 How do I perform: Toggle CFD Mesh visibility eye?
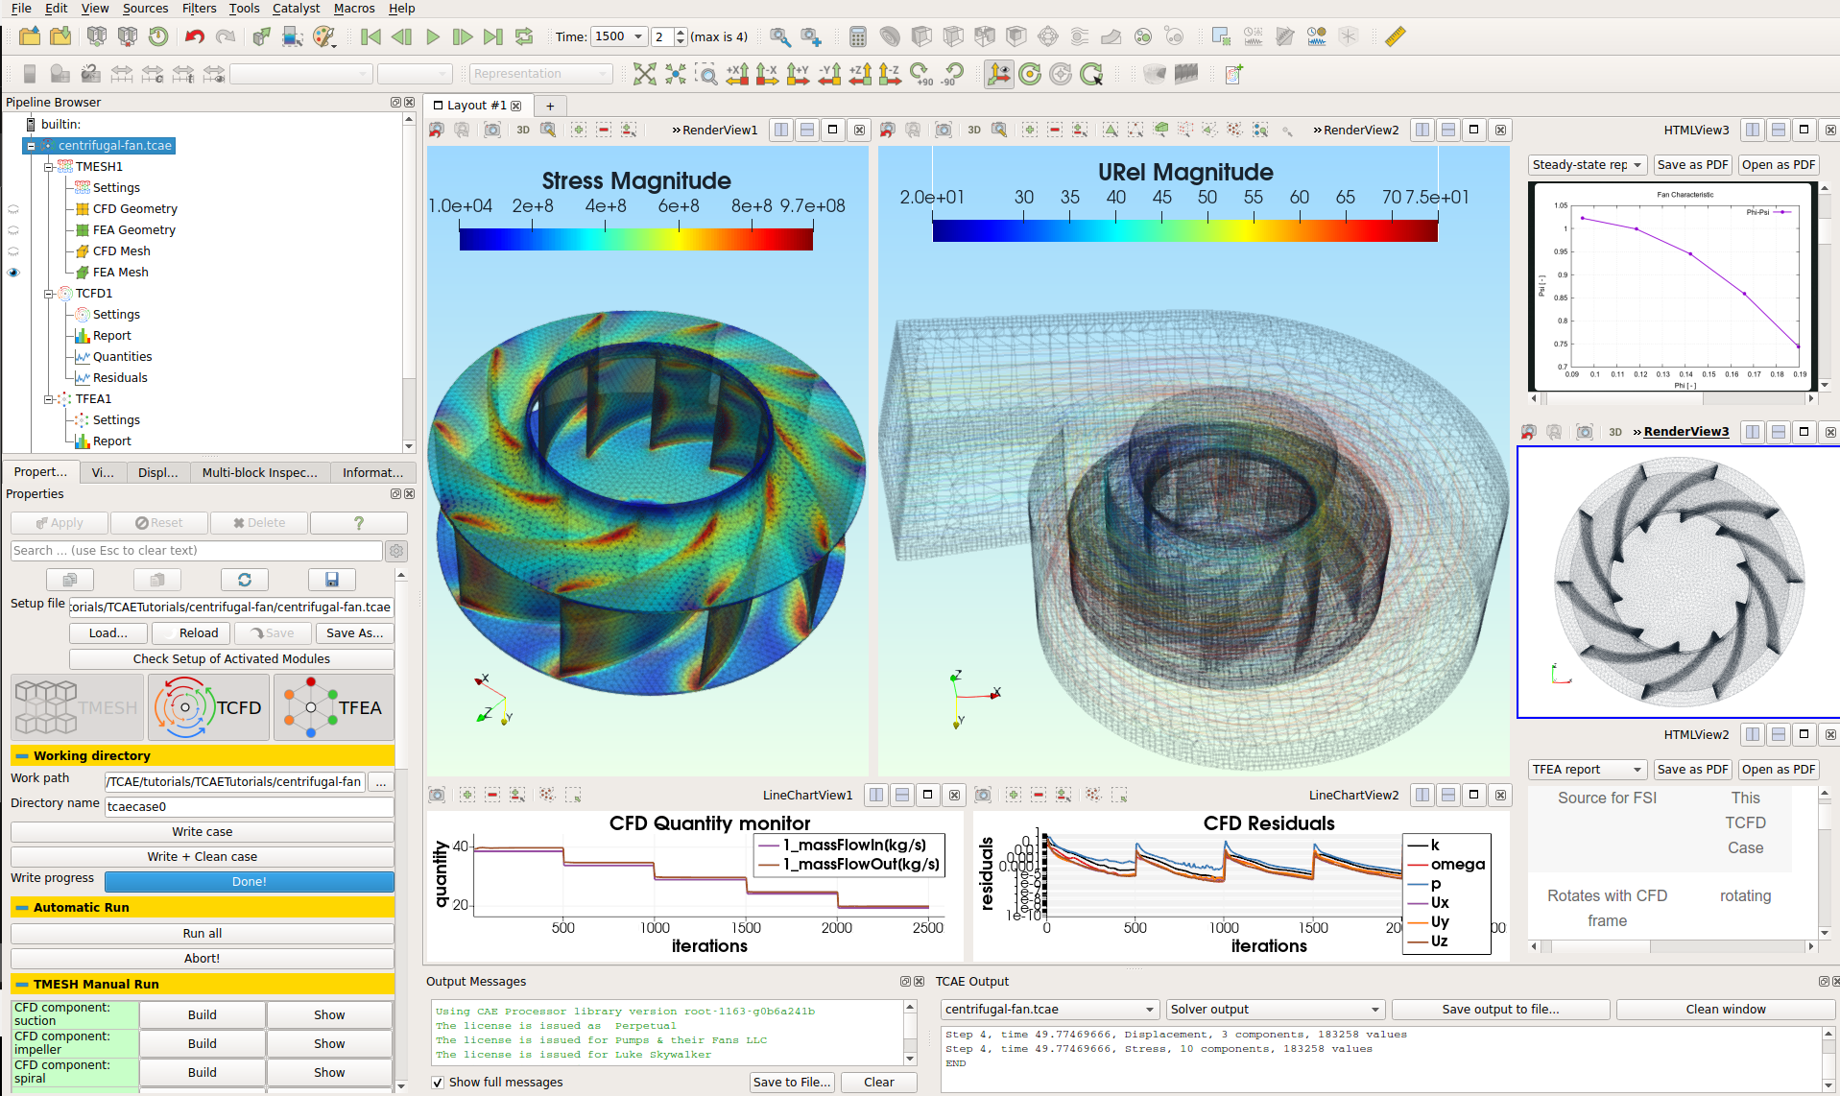[x=13, y=251]
